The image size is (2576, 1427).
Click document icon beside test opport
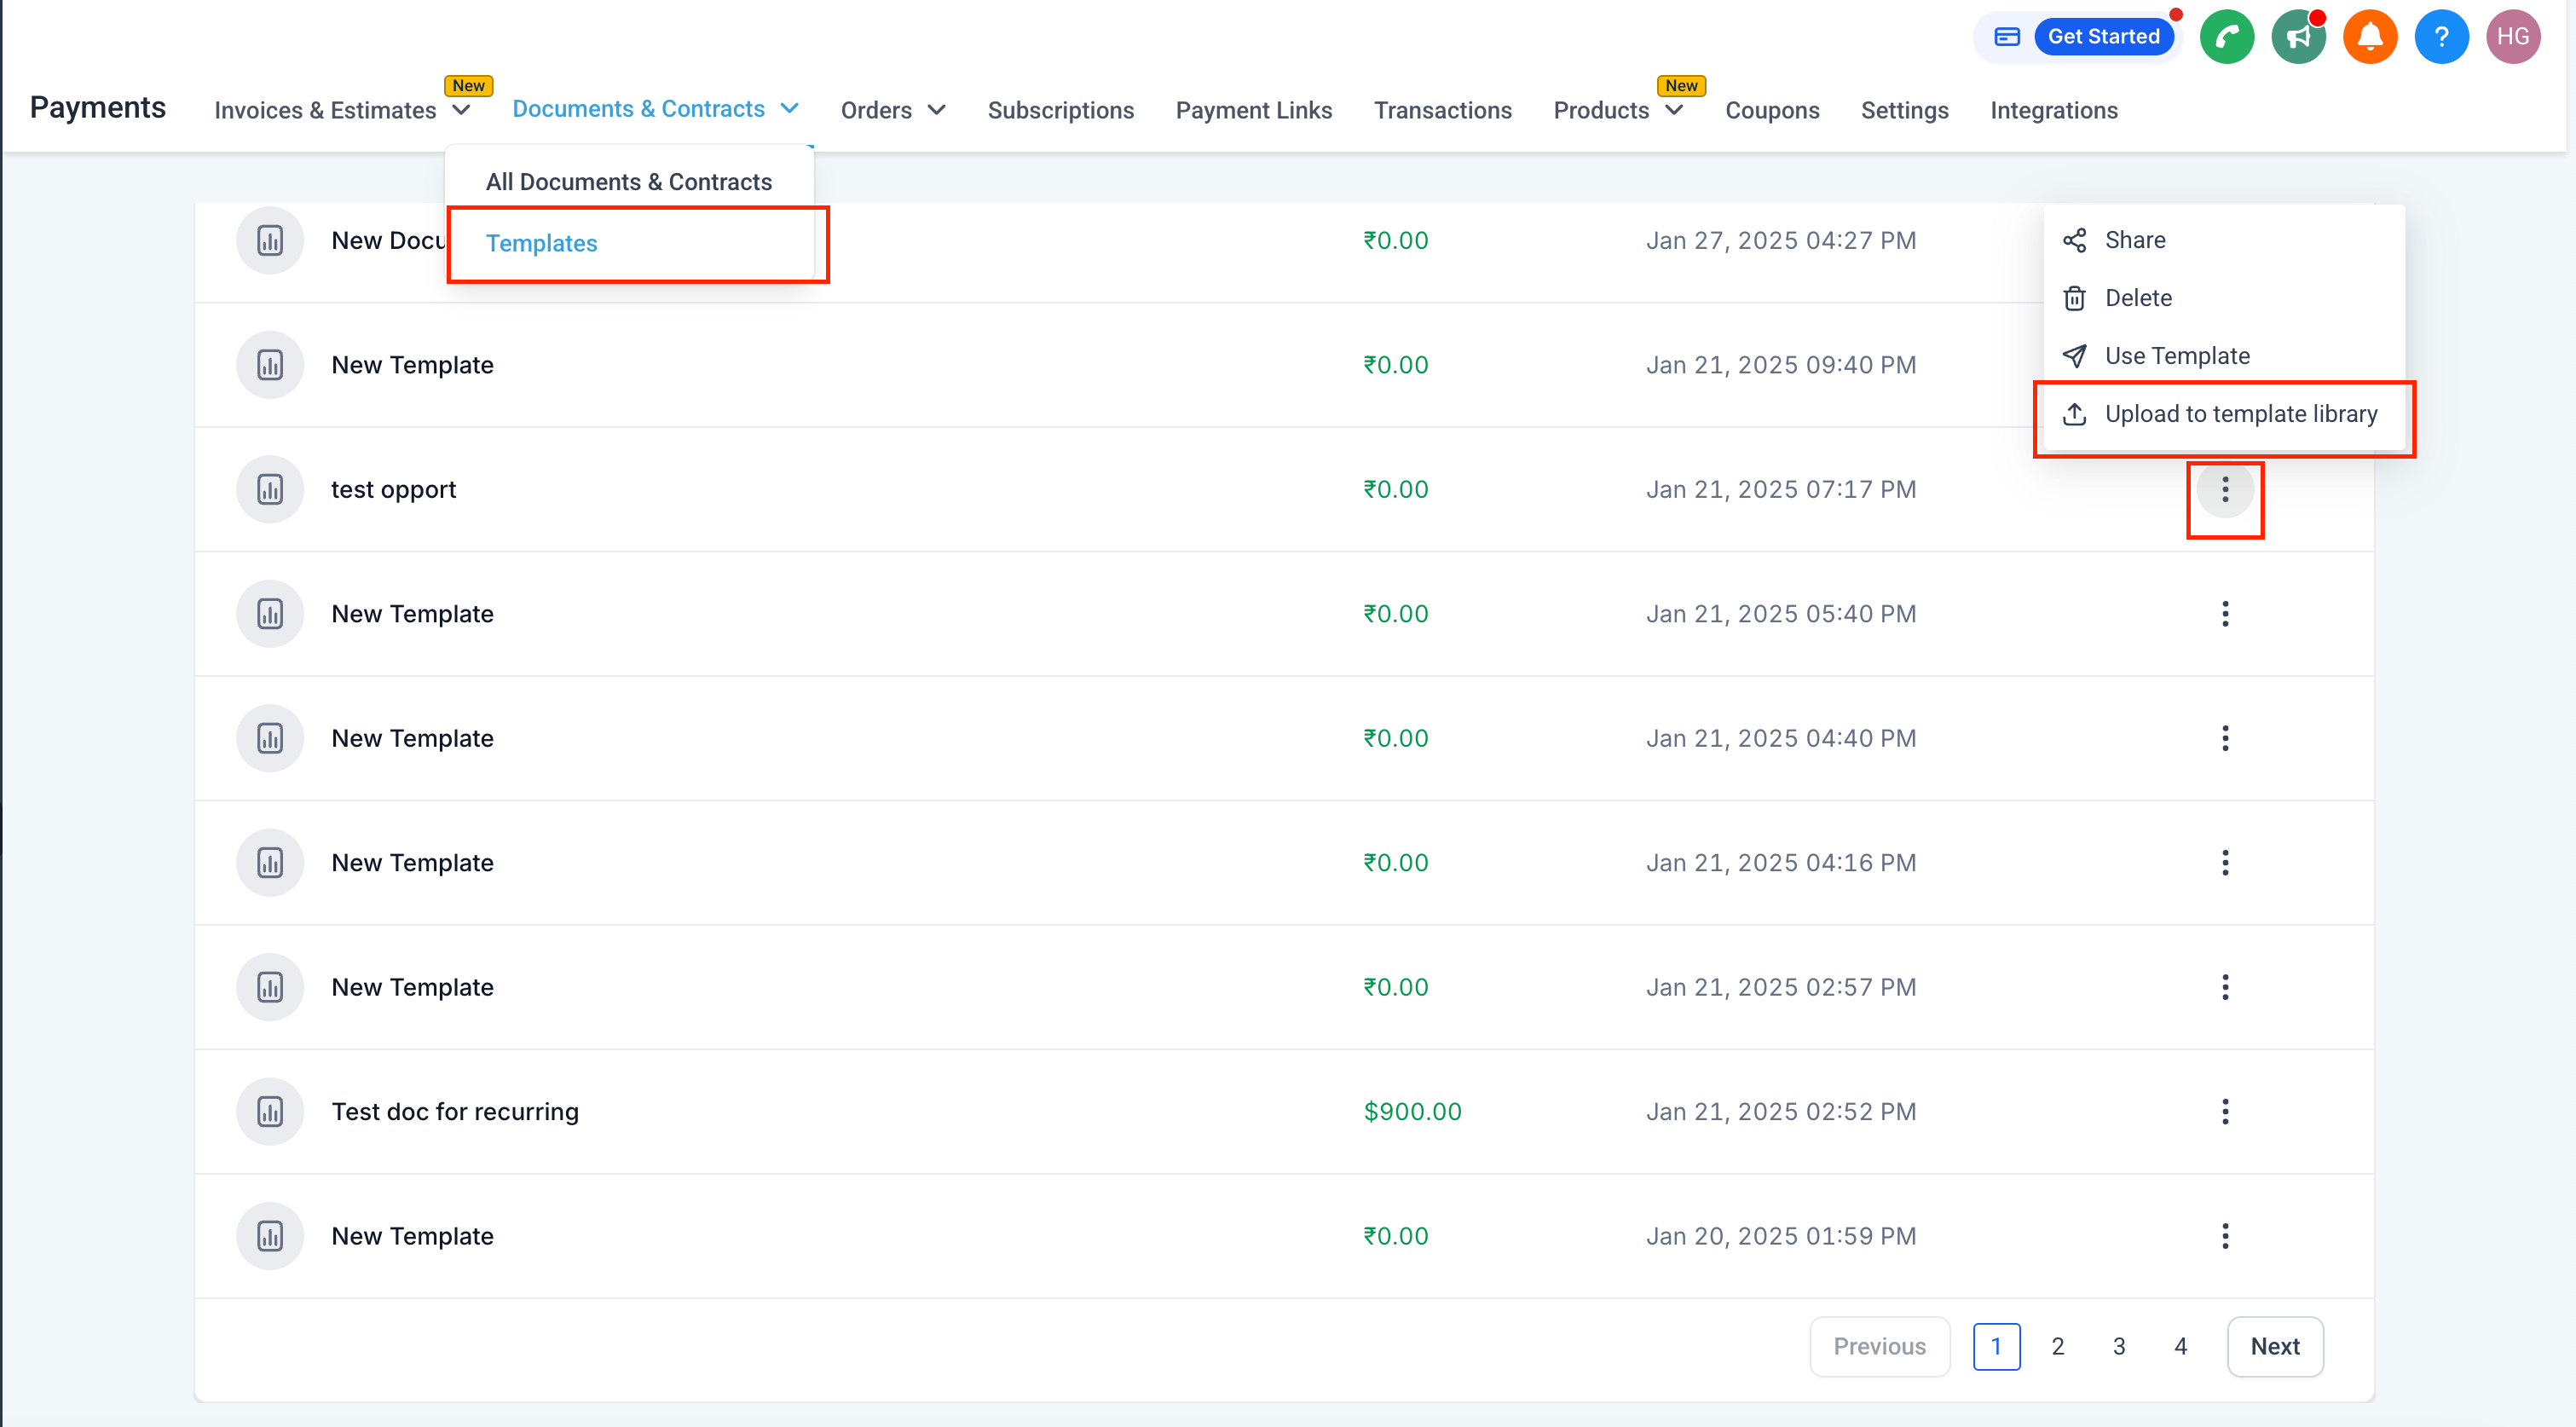tap(270, 490)
